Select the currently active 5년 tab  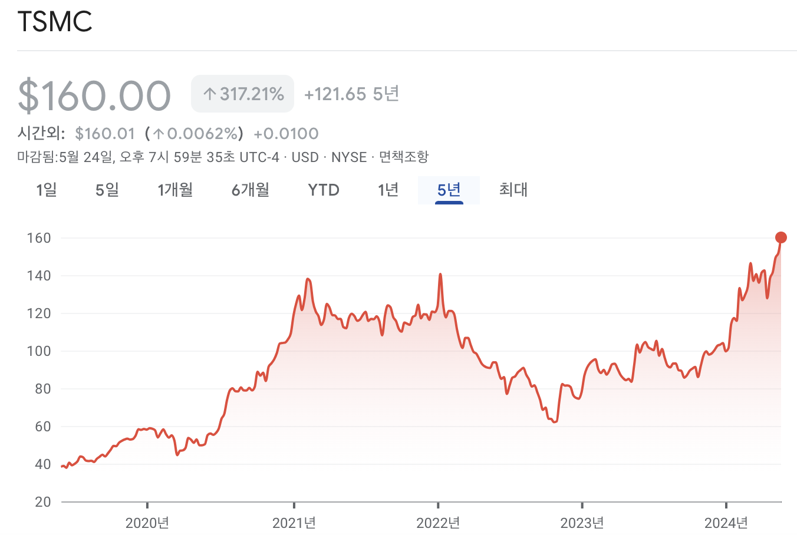pyautogui.click(x=449, y=190)
